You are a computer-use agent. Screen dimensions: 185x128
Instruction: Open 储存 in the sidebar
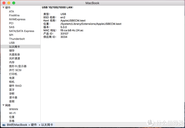coord(12,50)
